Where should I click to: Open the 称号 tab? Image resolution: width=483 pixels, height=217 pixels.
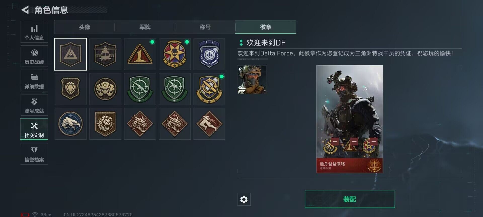click(x=205, y=27)
